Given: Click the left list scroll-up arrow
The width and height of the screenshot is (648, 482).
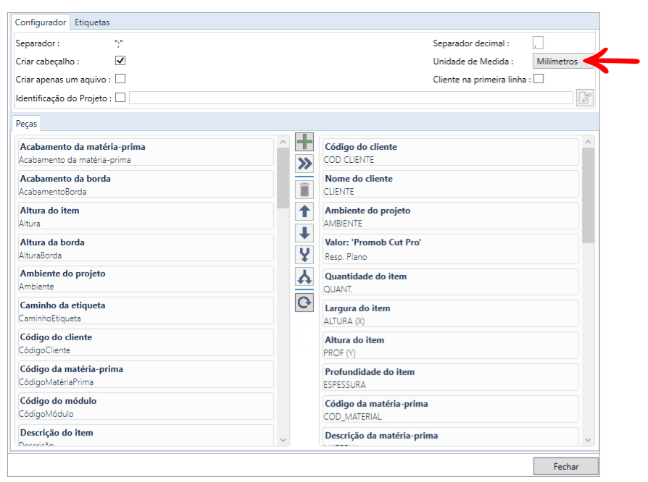Looking at the screenshot, I should click(x=283, y=142).
